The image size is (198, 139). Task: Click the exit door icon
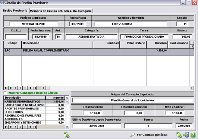point(186,135)
